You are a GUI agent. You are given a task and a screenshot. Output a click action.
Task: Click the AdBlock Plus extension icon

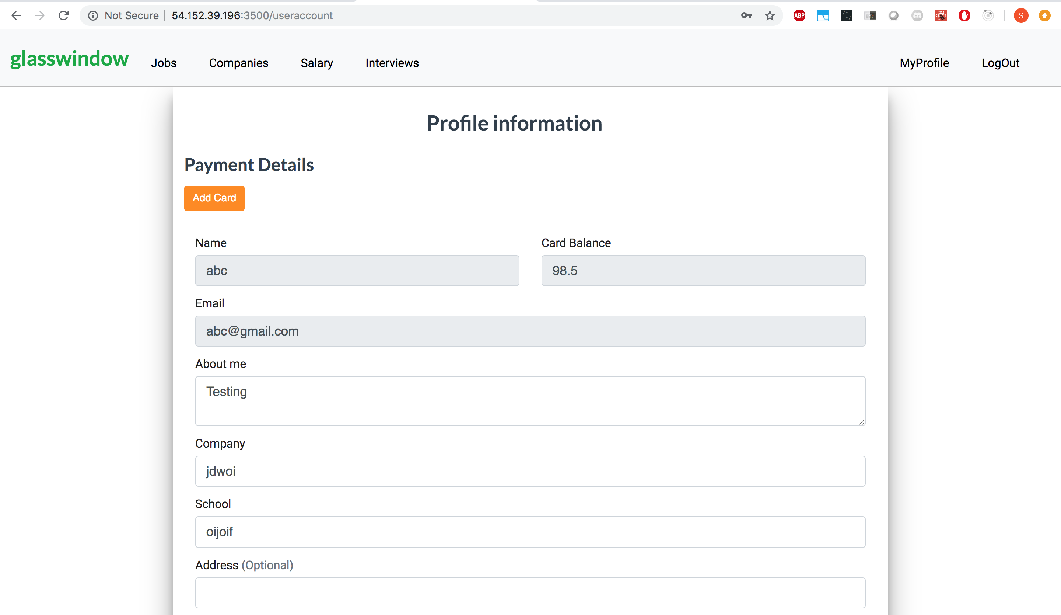[x=799, y=15]
